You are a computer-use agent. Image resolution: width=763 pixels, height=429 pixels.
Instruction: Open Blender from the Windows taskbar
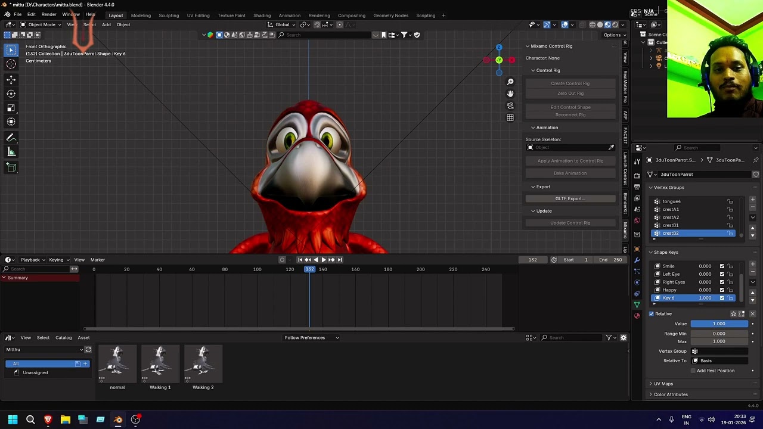(118, 419)
